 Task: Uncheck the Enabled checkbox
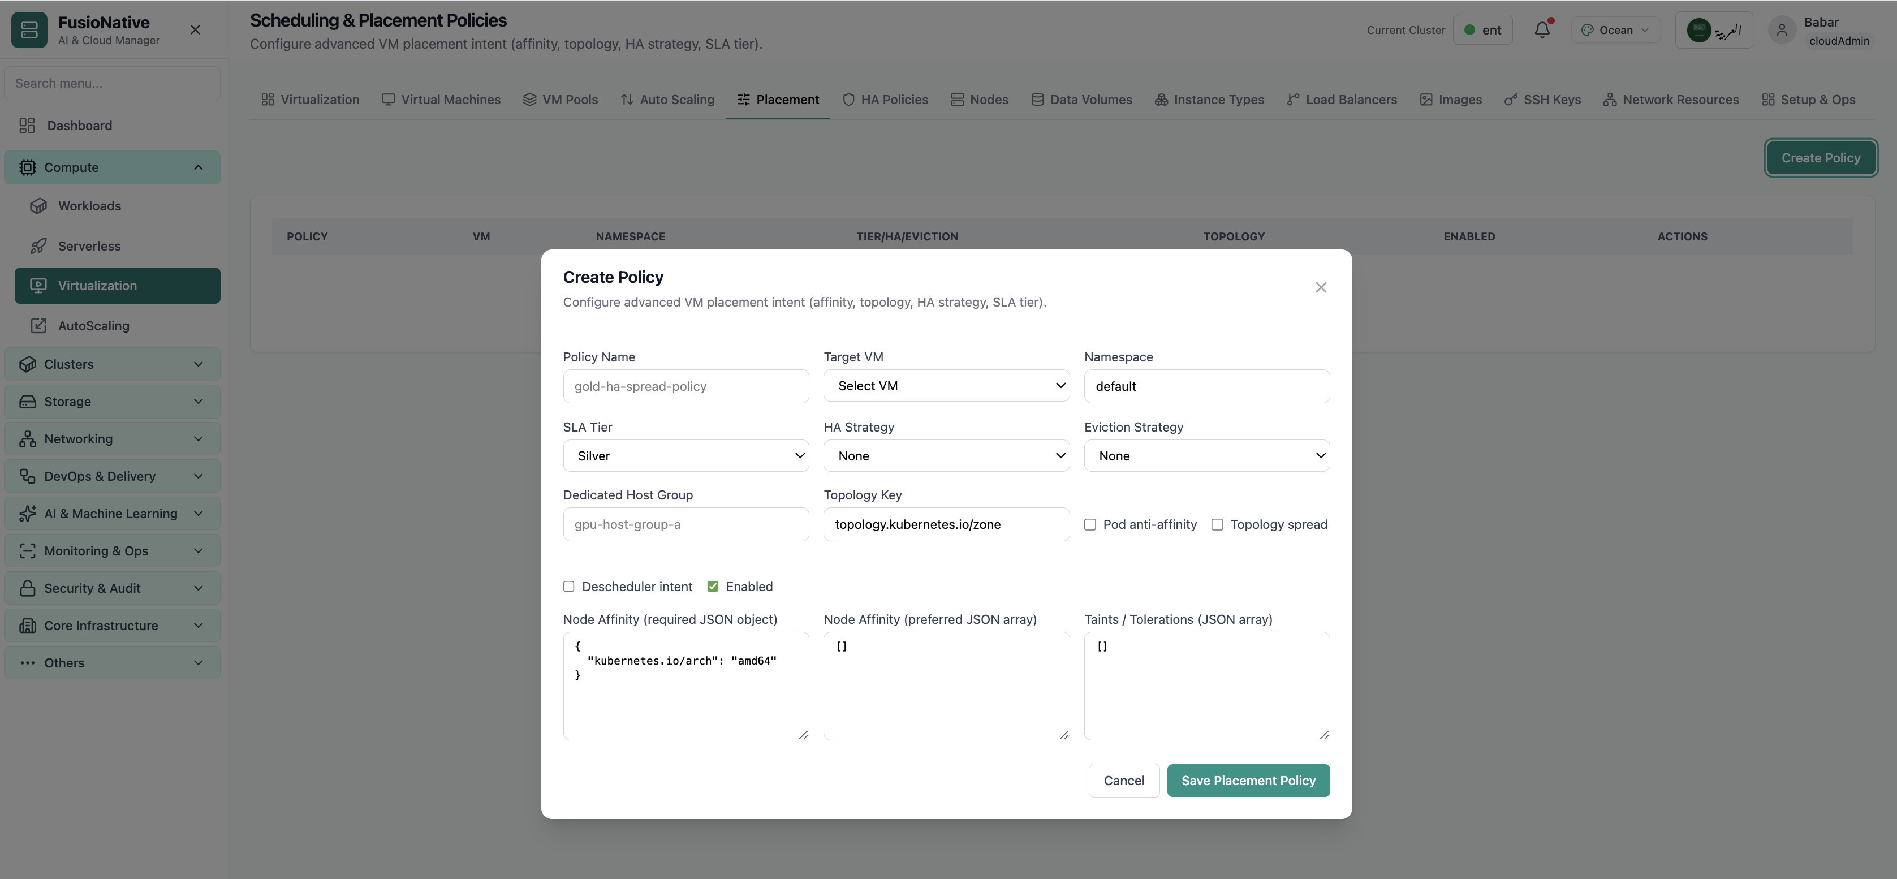(x=713, y=587)
